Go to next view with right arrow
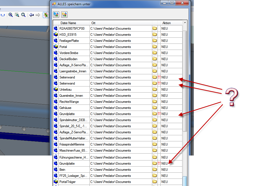This screenshot has height=186, width=260. click(x=38, y=15)
